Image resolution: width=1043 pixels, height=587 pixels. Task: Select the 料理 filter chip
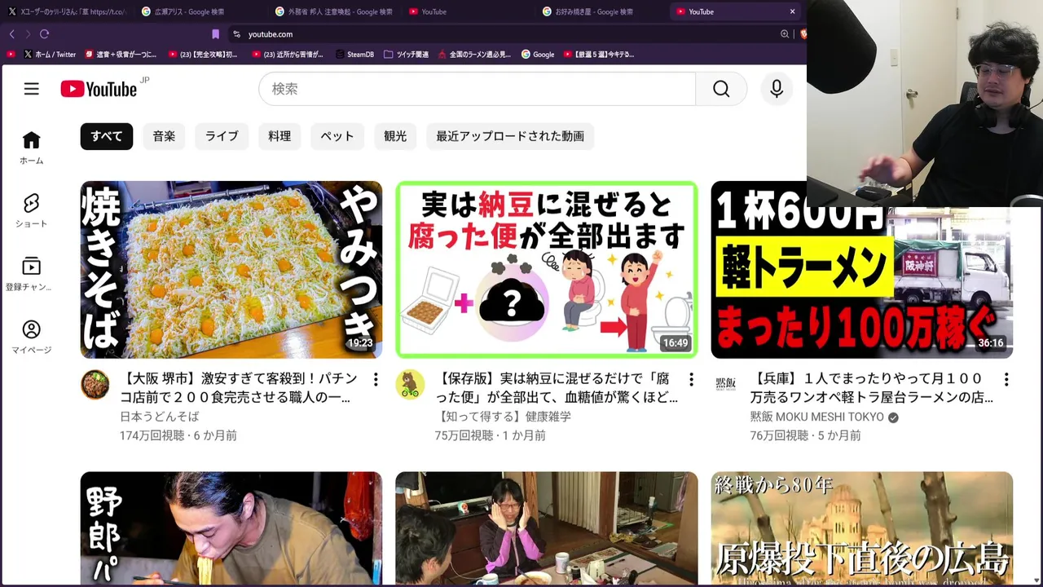pyautogui.click(x=279, y=136)
